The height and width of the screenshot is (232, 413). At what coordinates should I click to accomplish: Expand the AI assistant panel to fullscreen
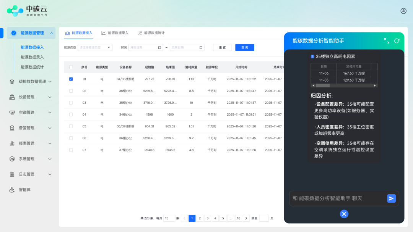coord(387,41)
